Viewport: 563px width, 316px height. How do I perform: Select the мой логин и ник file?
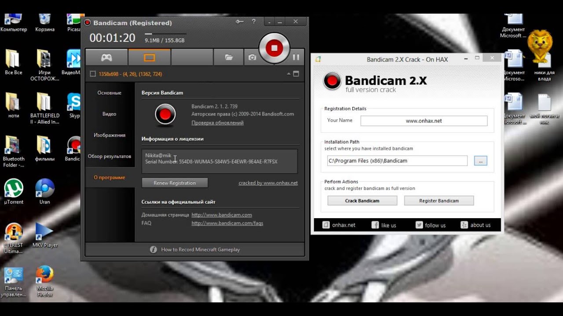click(545, 109)
